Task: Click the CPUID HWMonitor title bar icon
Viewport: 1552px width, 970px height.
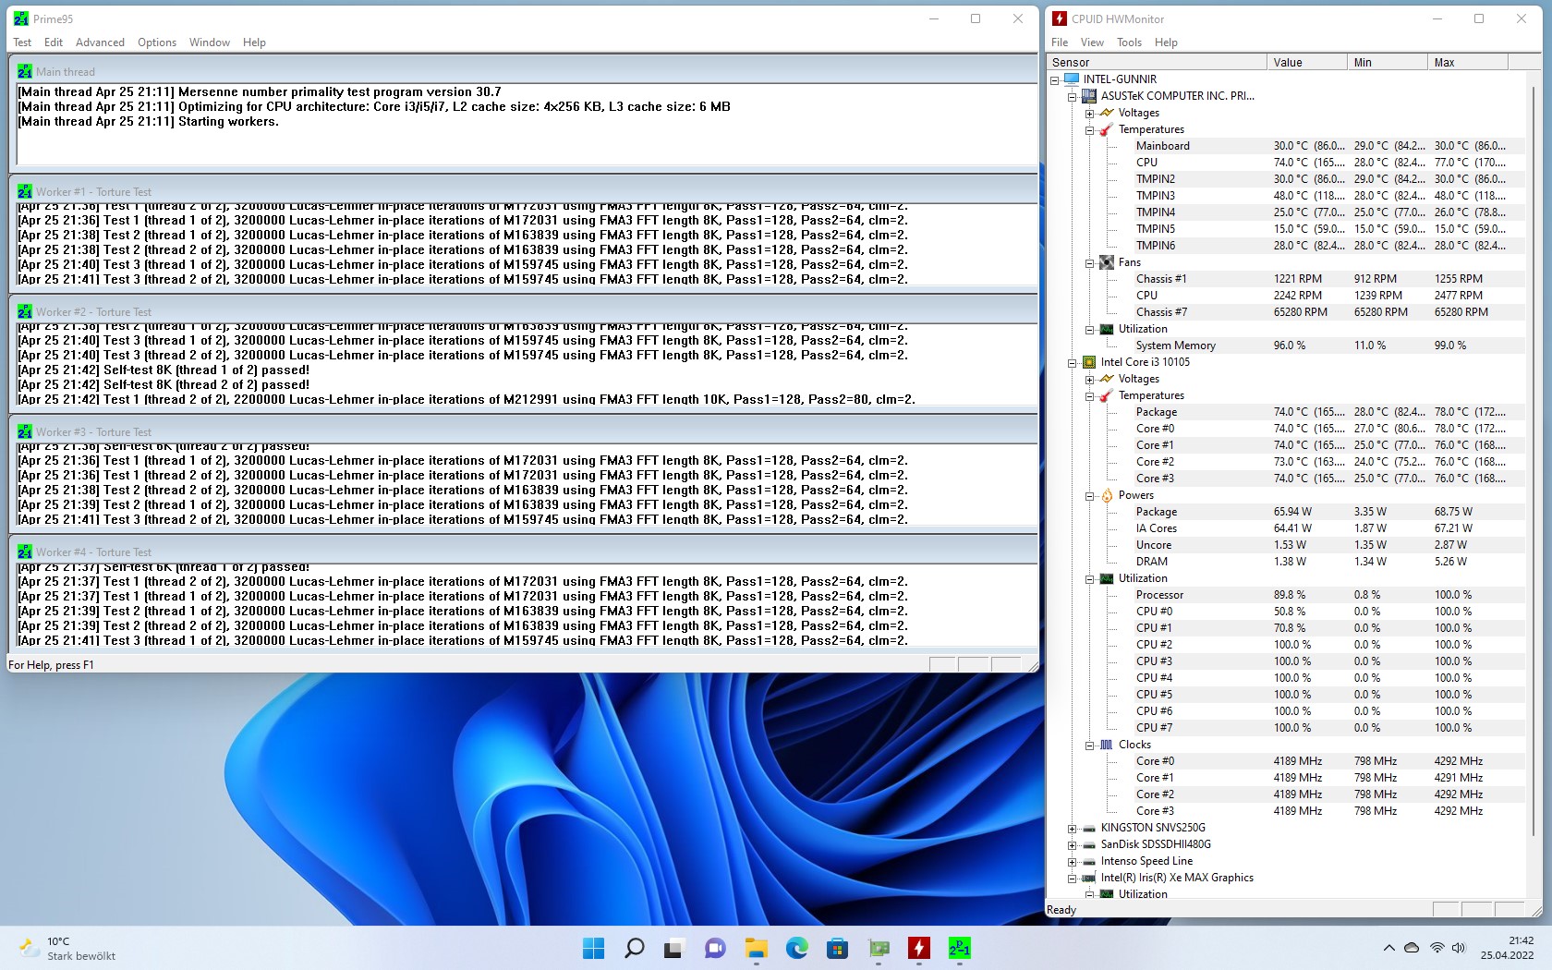Action: [x=1060, y=18]
